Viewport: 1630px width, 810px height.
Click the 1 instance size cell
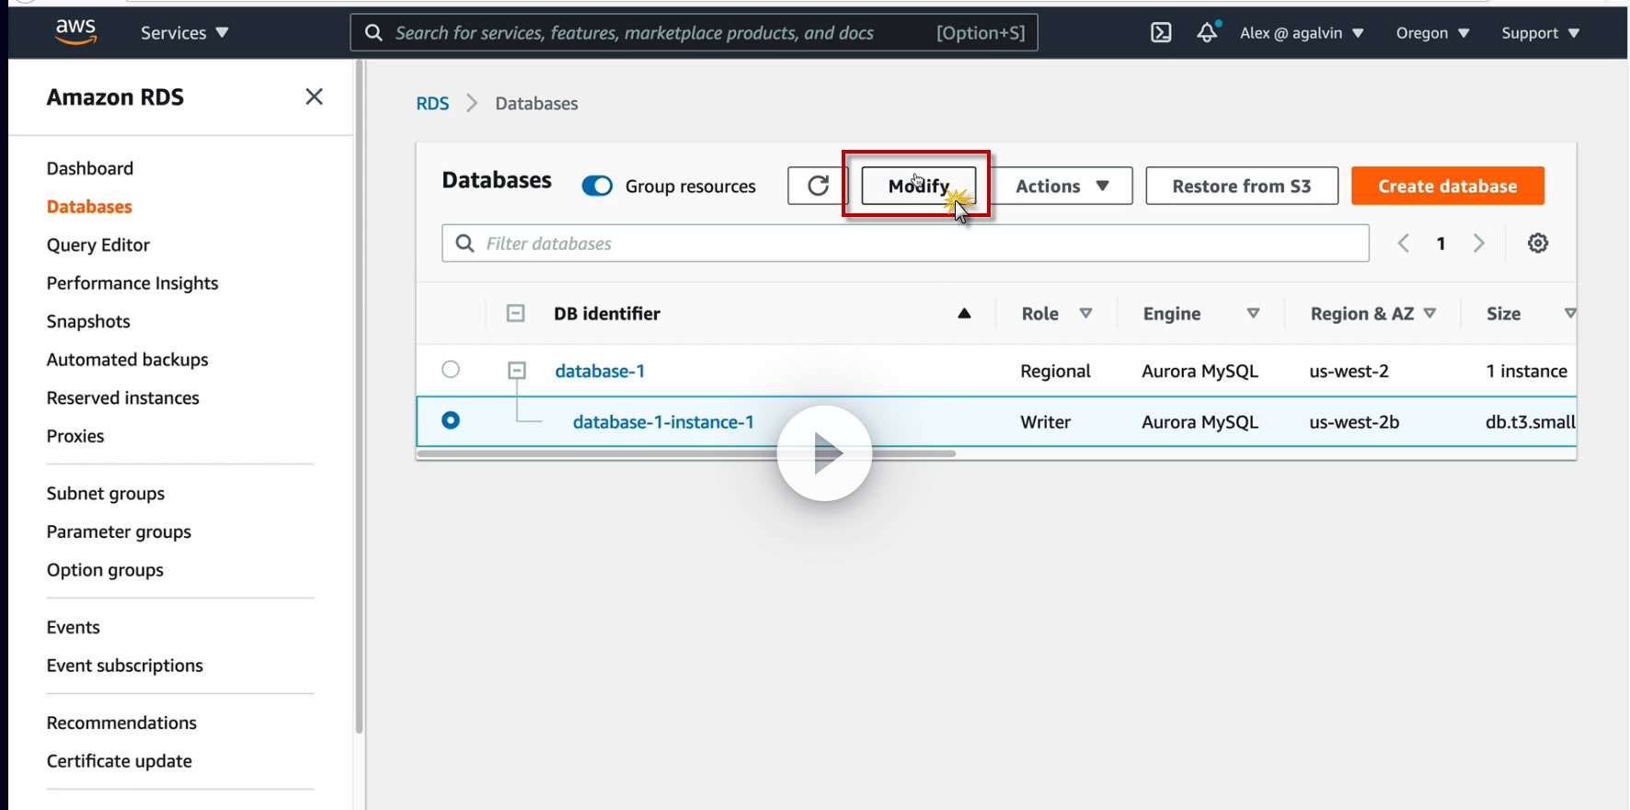click(1527, 371)
